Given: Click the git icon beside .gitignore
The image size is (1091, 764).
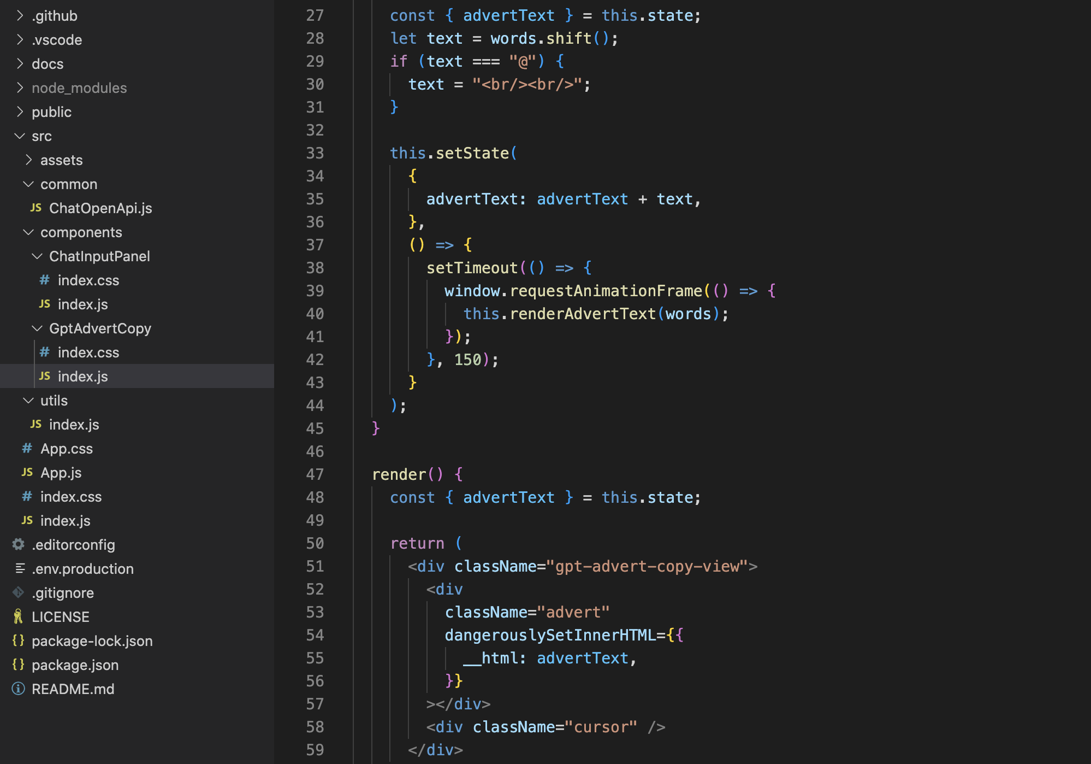Looking at the screenshot, I should [19, 592].
